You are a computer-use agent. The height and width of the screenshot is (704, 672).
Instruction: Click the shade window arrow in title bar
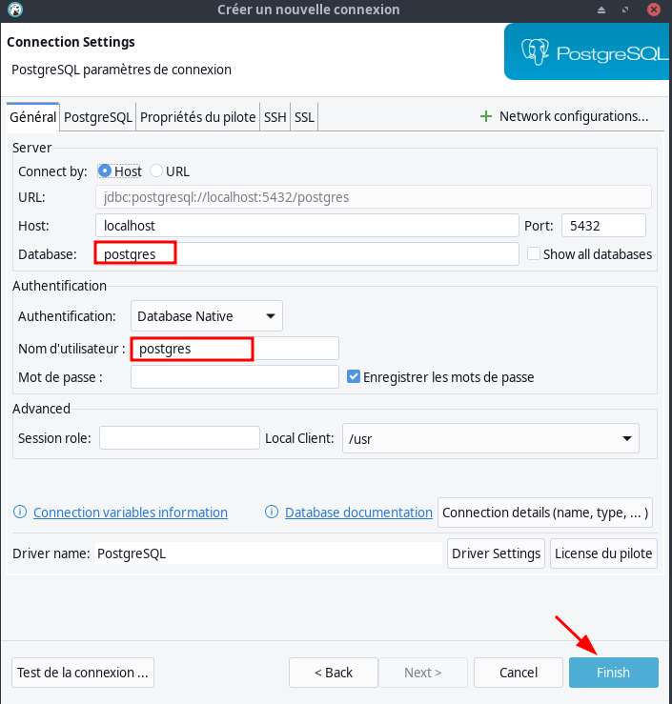[601, 10]
